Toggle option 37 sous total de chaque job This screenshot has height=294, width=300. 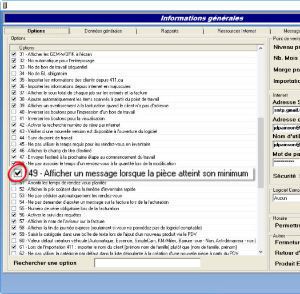point(14,92)
